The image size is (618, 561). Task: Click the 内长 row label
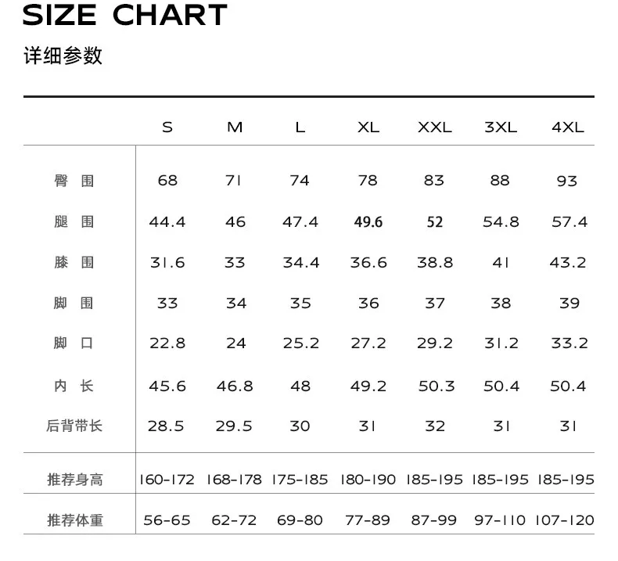[74, 386]
